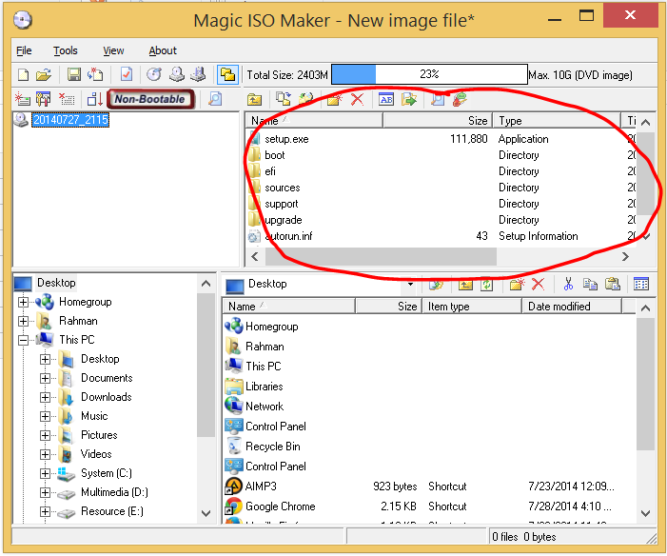Save the image with floppy icon
Screen dimensions: 667x556
[x=74, y=75]
